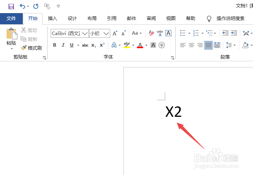253x175 pixels.
Task: Align text right
Action: pos(200,45)
